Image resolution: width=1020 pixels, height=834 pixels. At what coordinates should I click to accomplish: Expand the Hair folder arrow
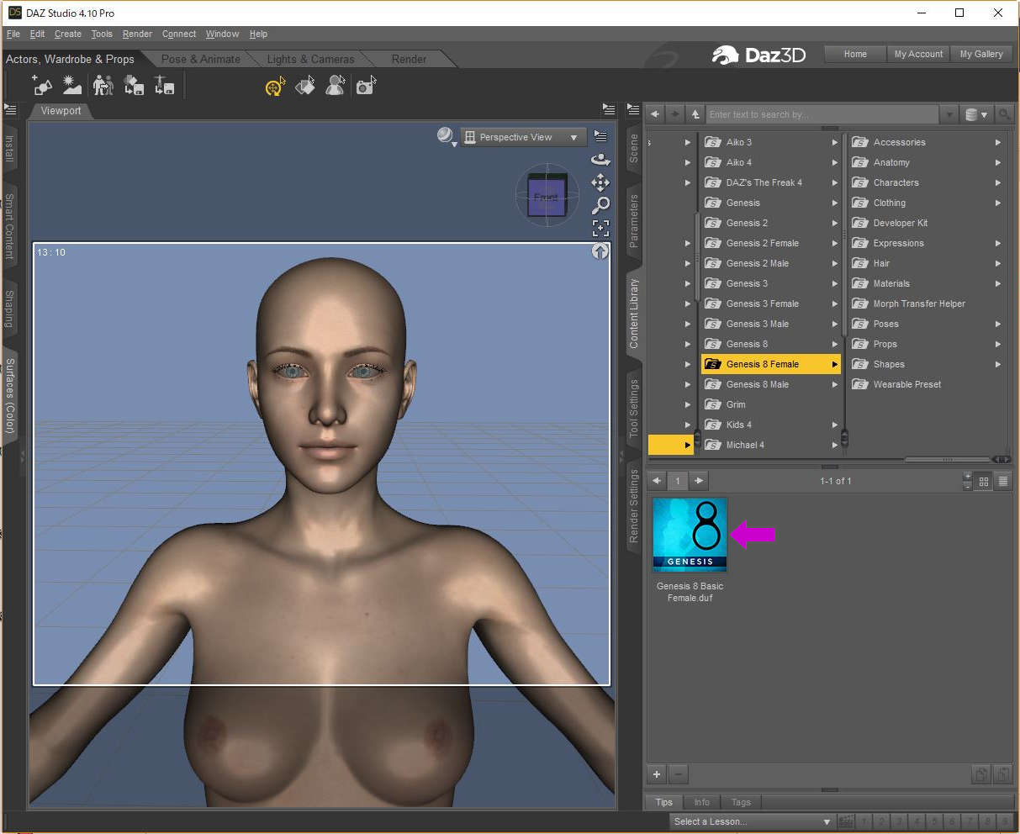(998, 263)
